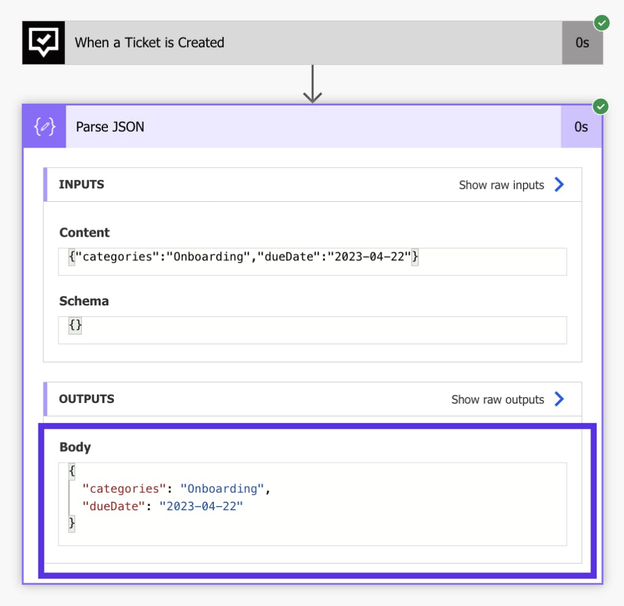Viewport: 624px width, 606px height.
Task: Click the 0s duration on ticket trigger
Action: tap(582, 43)
